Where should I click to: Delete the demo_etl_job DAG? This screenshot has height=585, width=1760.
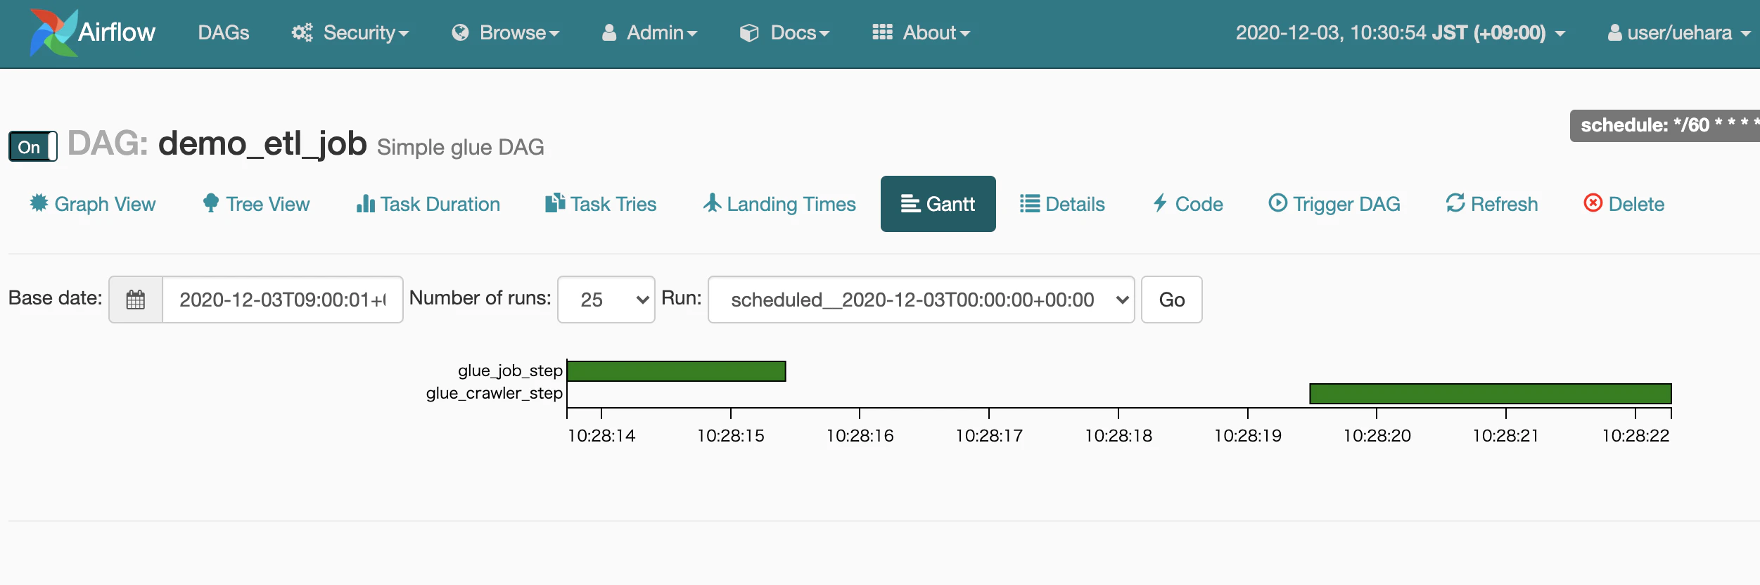(1624, 204)
